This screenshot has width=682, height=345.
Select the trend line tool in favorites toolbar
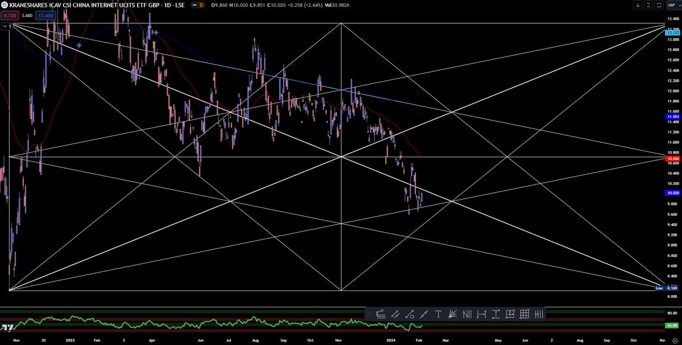395,314
